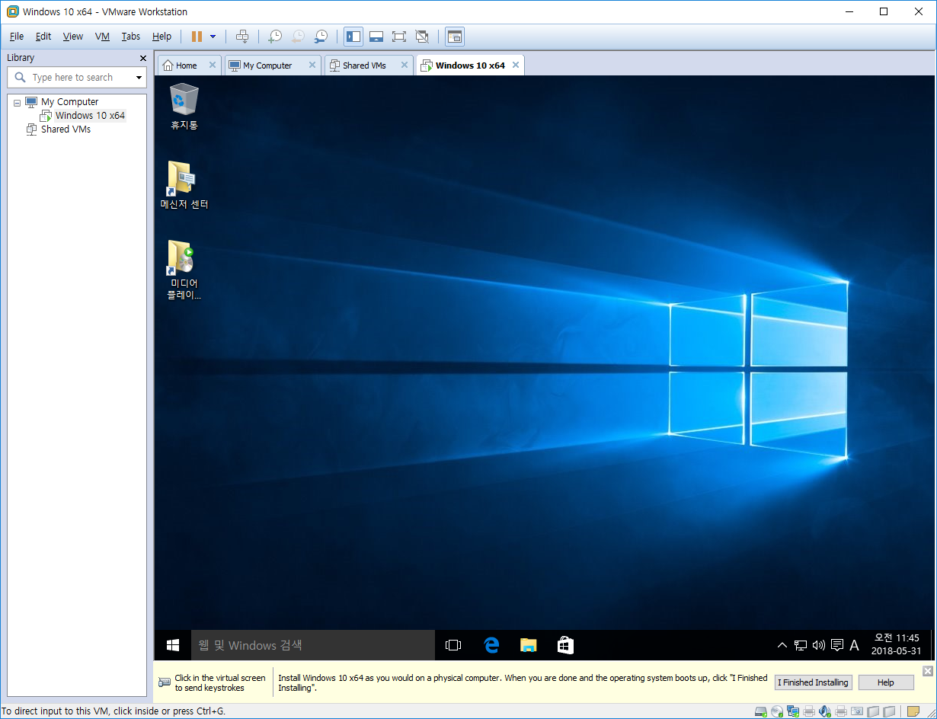The image size is (937, 719).
Task: Select the 미디어 플레이어 desktop shortcut
Action: click(184, 270)
